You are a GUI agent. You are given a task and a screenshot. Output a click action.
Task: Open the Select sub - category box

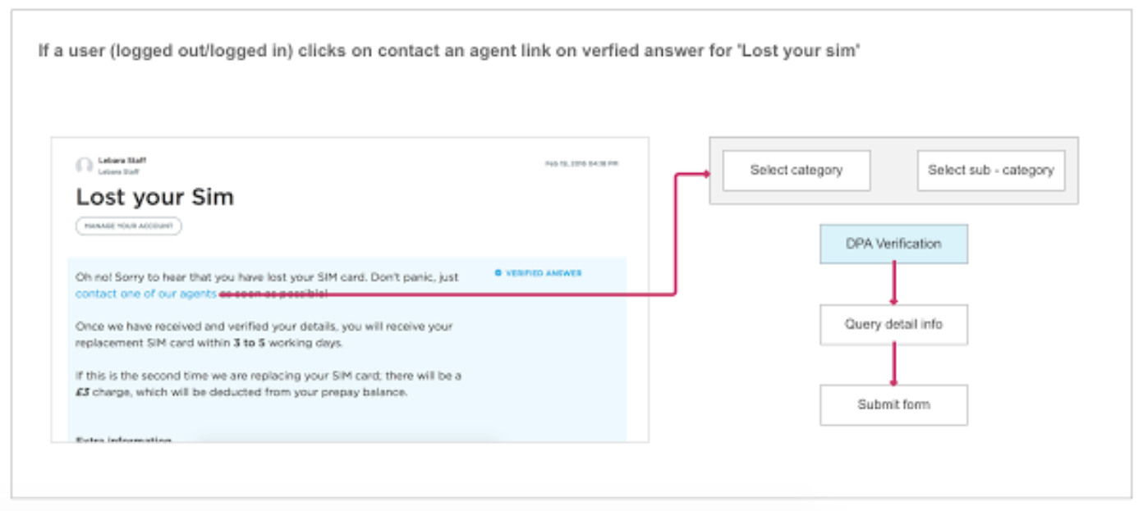point(990,171)
